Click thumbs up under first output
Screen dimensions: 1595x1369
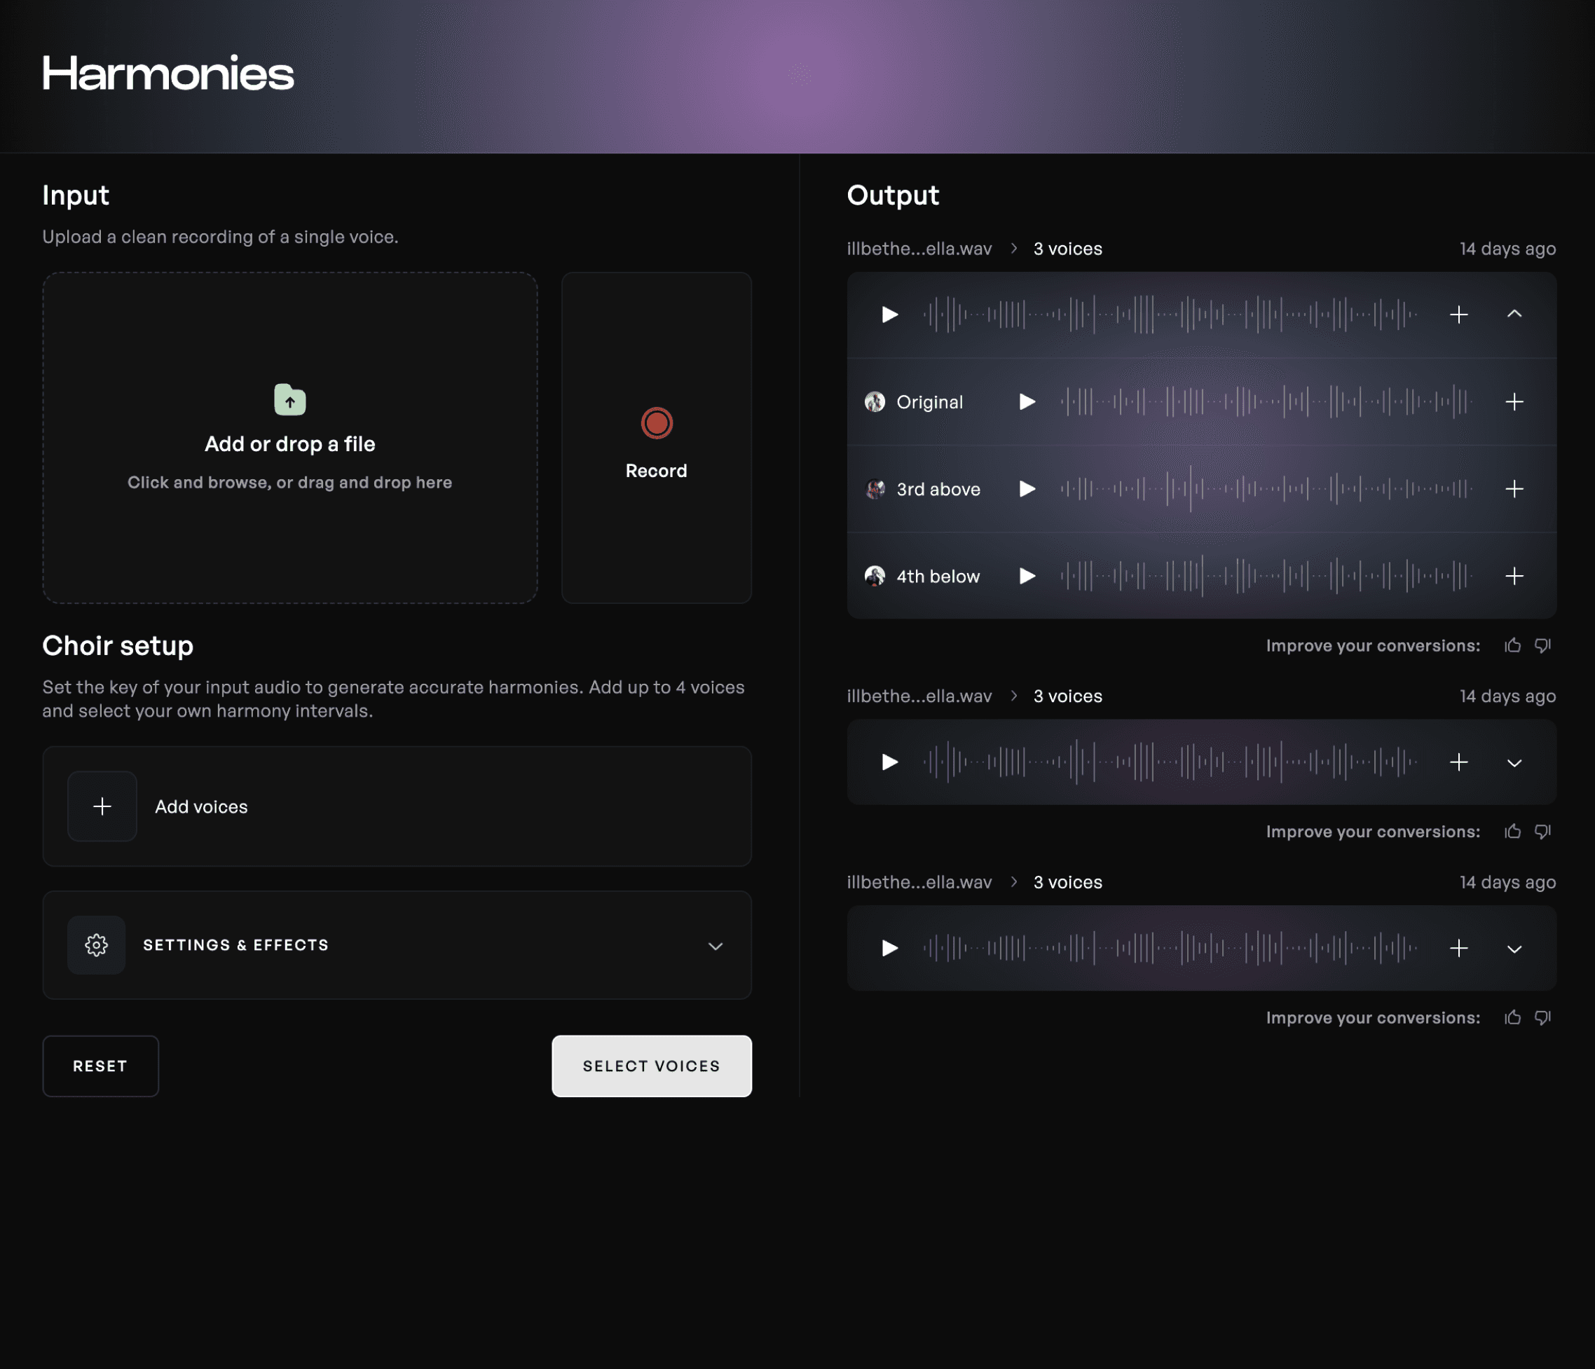tap(1512, 646)
